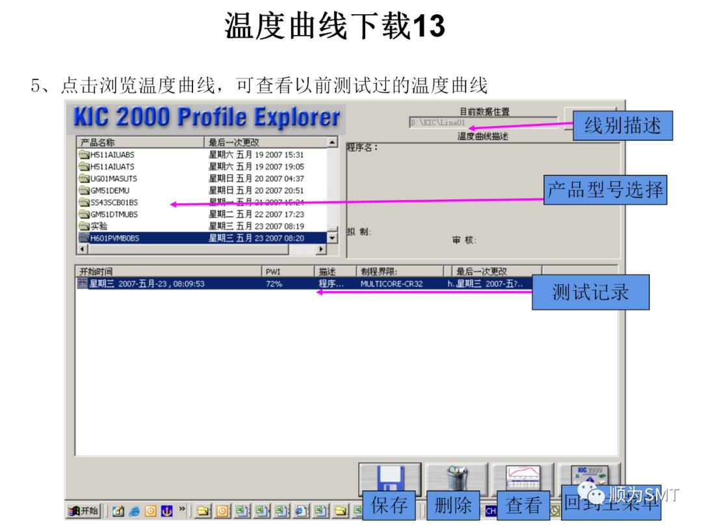Image resolution: width=702 pixels, height=526 pixels.
Task: Click date 星期日 五月 20 2007 20:51
Action: pos(256,190)
